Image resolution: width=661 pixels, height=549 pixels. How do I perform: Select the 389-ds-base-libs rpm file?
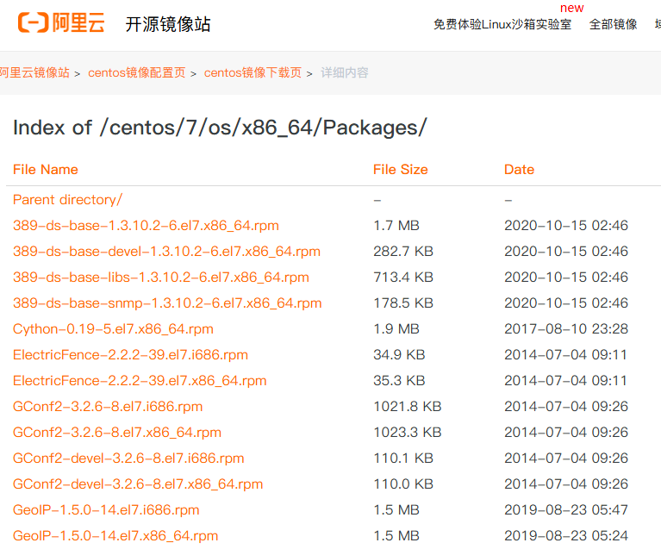pos(160,277)
